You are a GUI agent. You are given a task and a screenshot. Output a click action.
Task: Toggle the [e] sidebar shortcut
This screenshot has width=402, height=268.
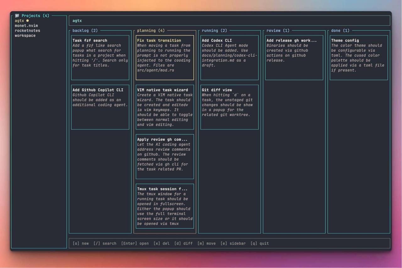click(x=233, y=243)
